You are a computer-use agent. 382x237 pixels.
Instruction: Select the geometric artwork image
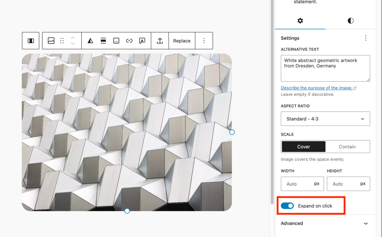pos(127,132)
